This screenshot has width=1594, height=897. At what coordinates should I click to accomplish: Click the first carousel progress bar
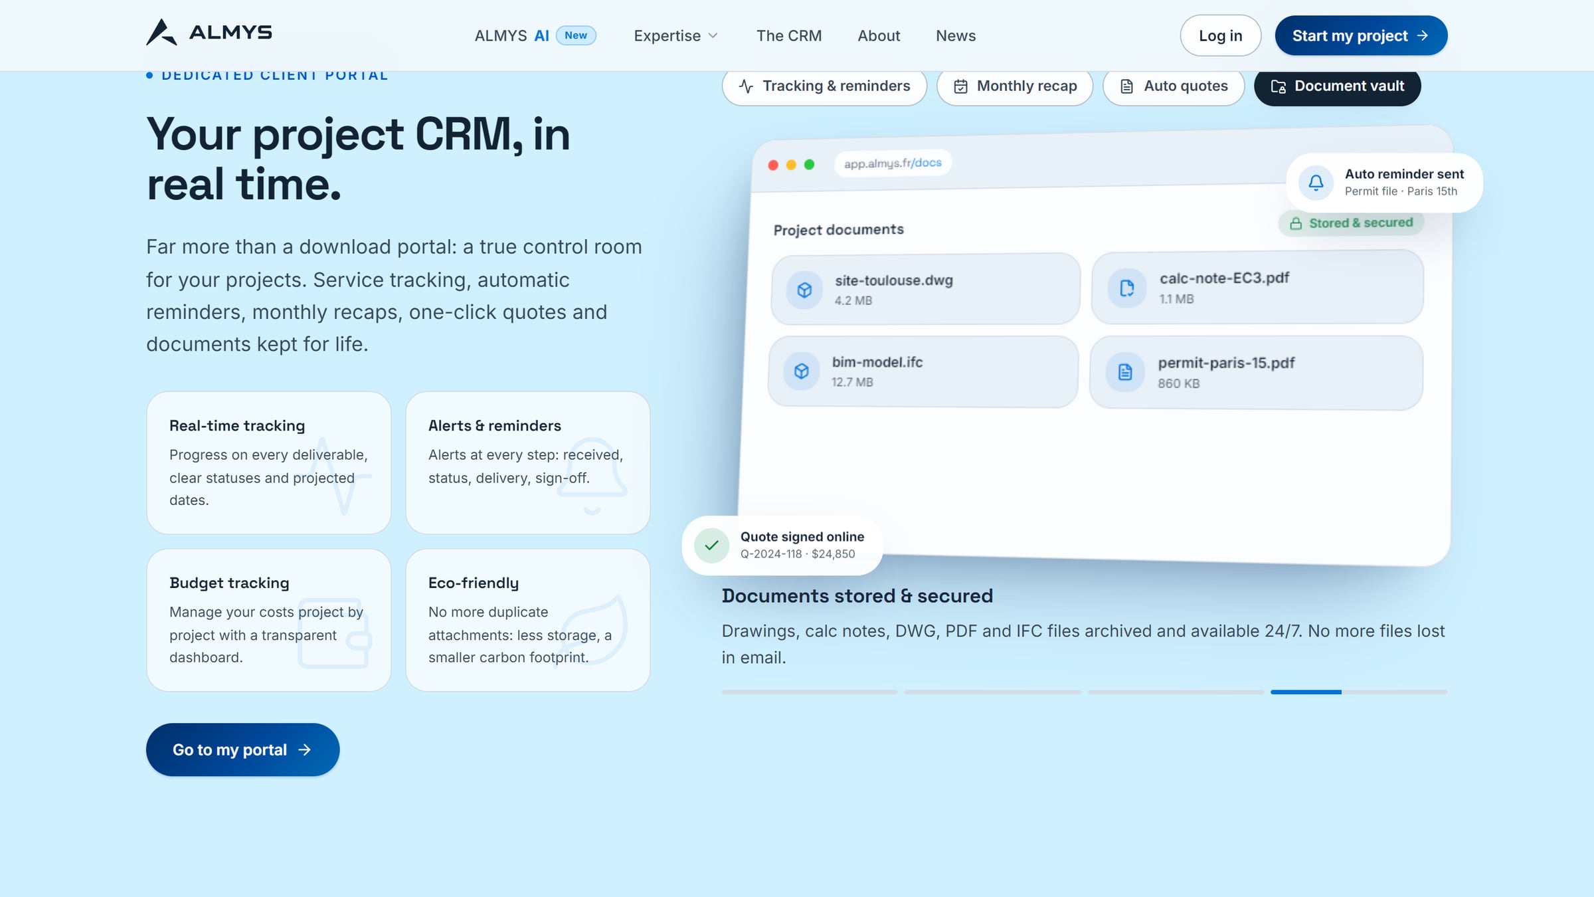tap(810, 692)
